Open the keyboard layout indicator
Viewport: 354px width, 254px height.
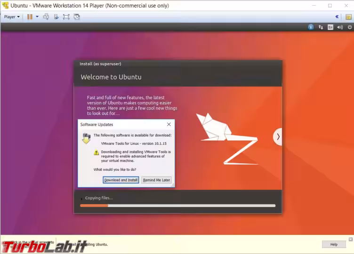pos(330,27)
